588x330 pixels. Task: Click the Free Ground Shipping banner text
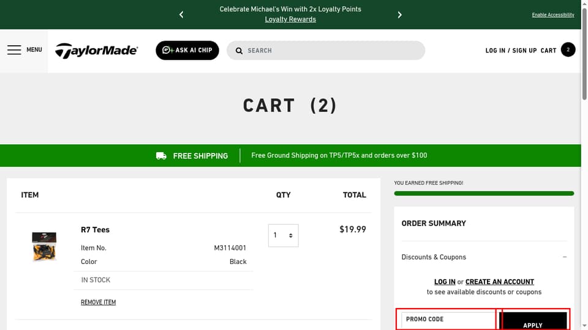coord(339,155)
